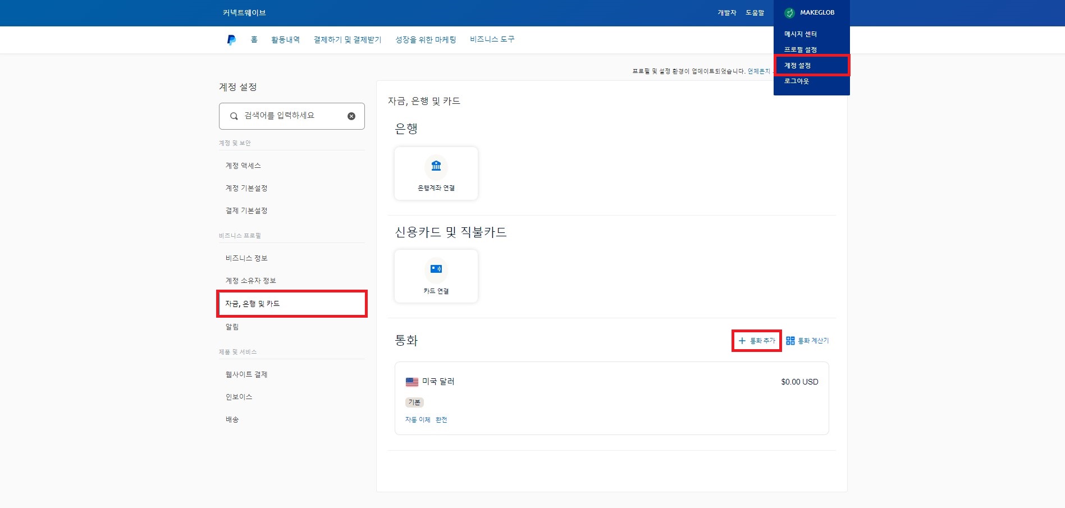The height and width of the screenshot is (508, 1065).
Task: Click the plus icon to add currency
Action: tap(742, 341)
